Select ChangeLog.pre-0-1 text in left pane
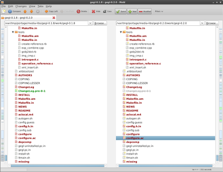The image size is (223, 172). 32,91
